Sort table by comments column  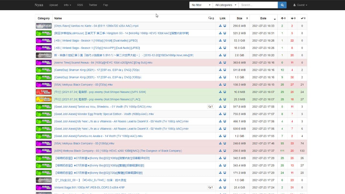[211, 18]
